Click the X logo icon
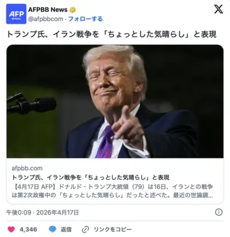This screenshot has width=230, height=237. (218, 9)
